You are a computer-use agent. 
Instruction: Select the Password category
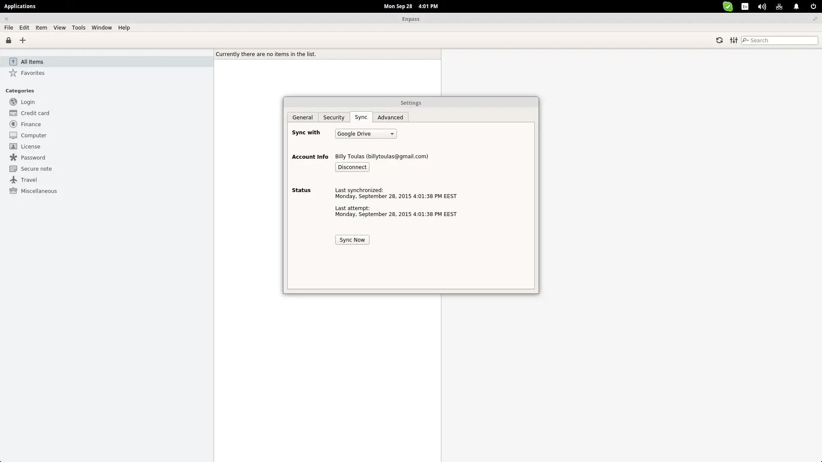click(x=107, y=157)
